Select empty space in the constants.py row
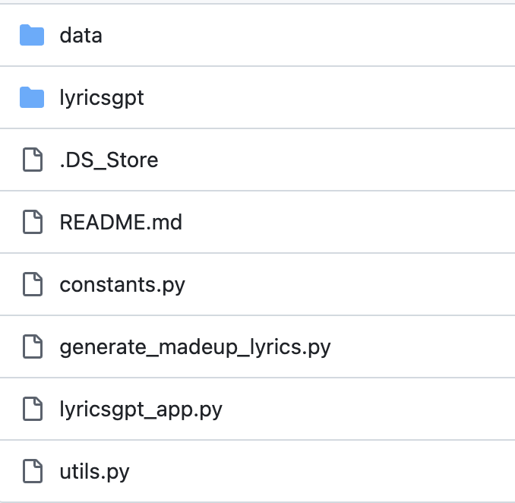The width and height of the screenshot is (515, 503). pyautogui.click(x=342, y=284)
